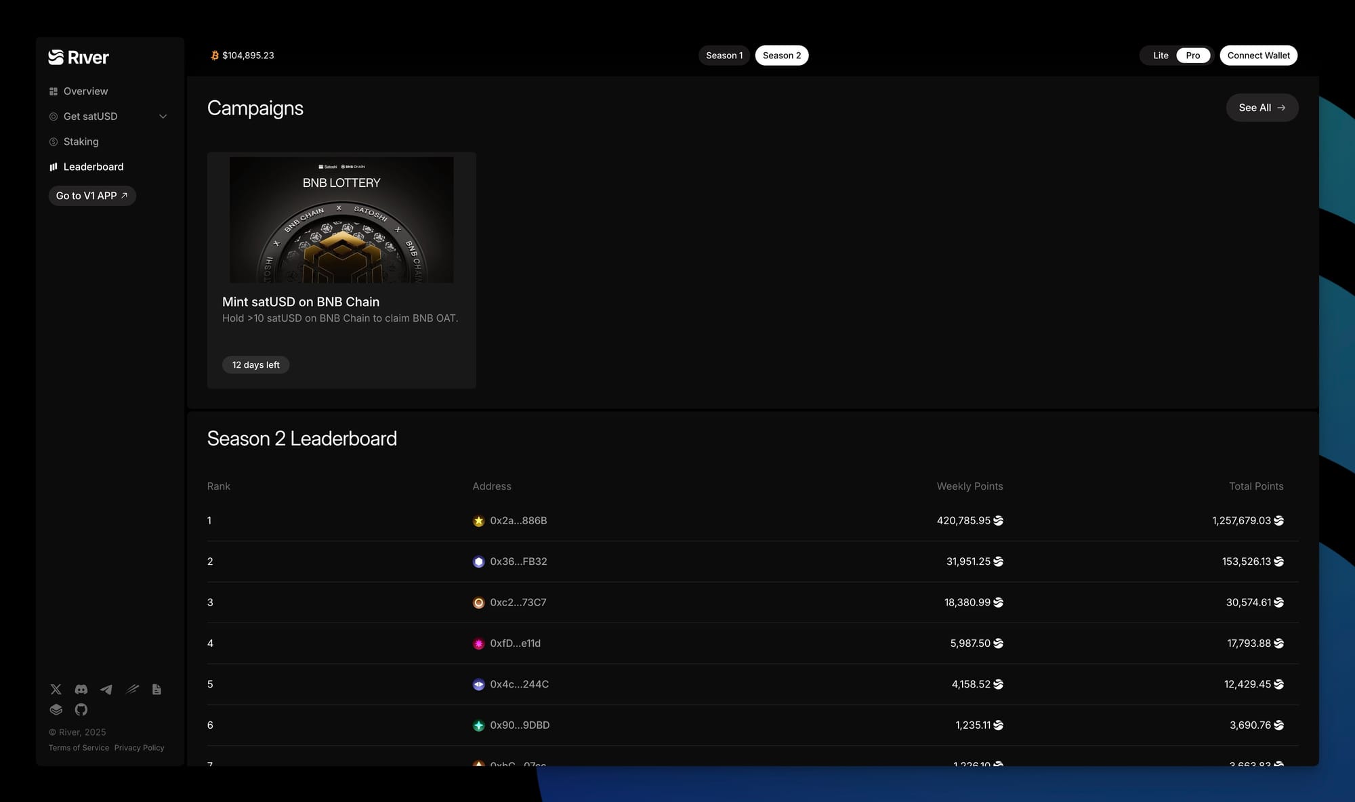Viewport: 1355px width, 802px height.
Task: Click the Overview grid icon
Action: pyautogui.click(x=54, y=91)
